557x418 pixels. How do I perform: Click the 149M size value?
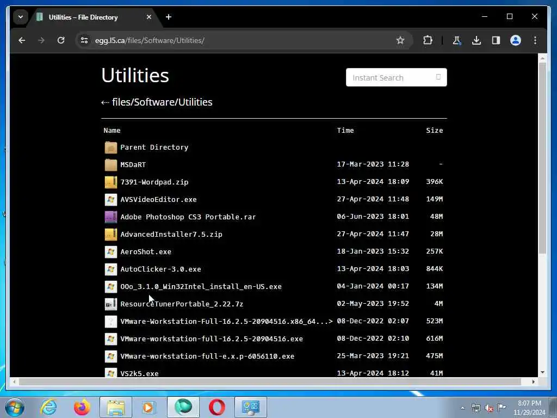[435, 199]
